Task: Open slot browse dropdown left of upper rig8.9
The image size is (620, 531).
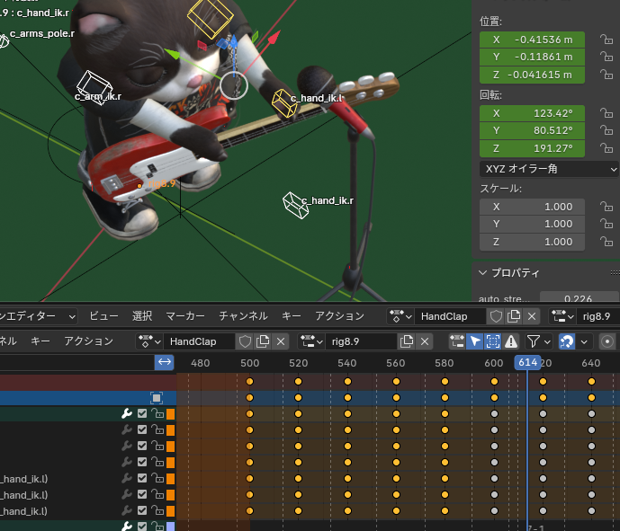Action: (x=564, y=316)
